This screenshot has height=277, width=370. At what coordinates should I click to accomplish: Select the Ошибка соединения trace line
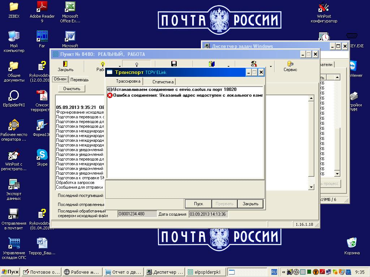tap(185, 95)
